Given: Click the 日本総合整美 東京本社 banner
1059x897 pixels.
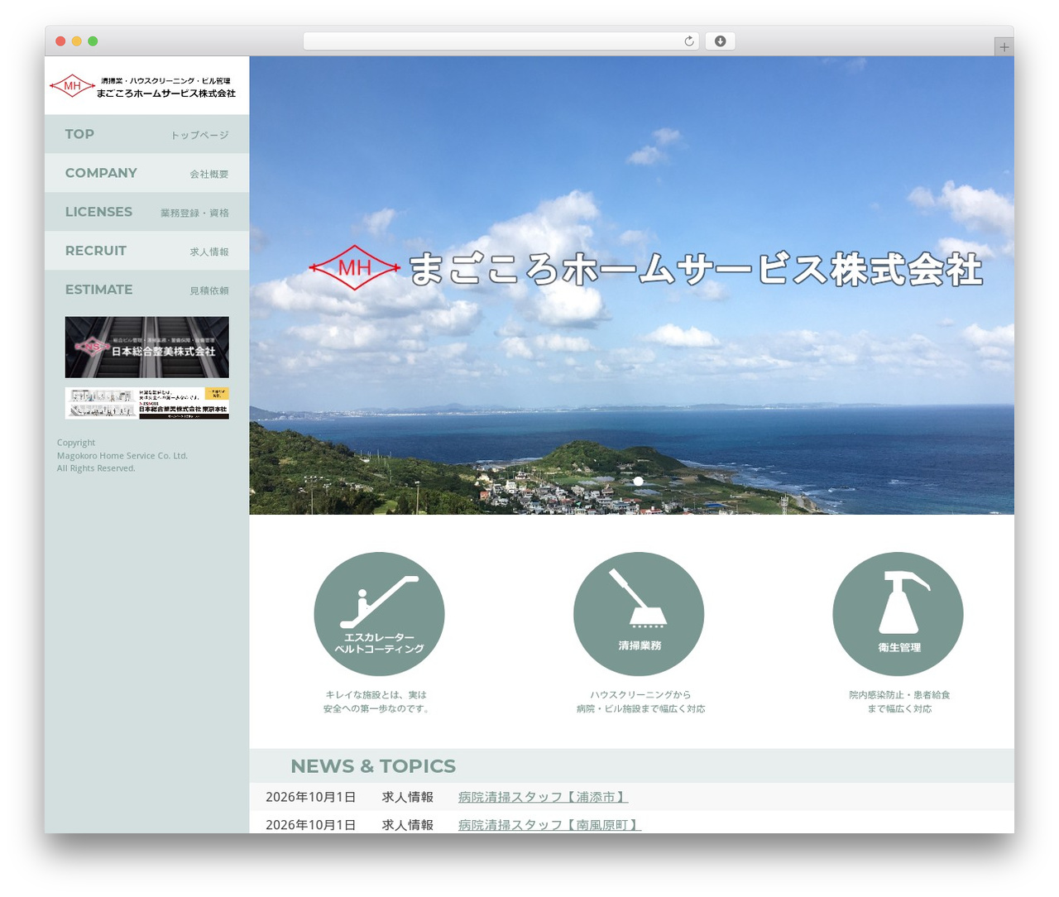Looking at the screenshot, I should [x=147, y=403].
